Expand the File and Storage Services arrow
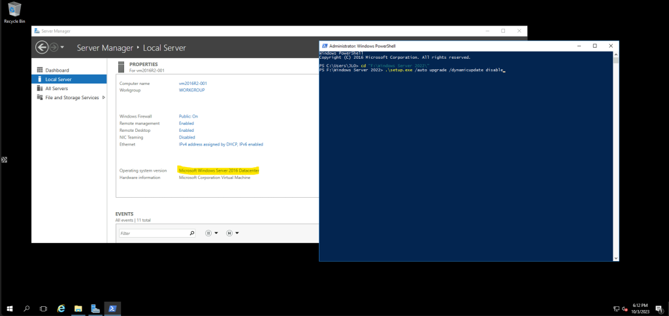The width and height of the screenshot is (669, 316). coord(104,98)
